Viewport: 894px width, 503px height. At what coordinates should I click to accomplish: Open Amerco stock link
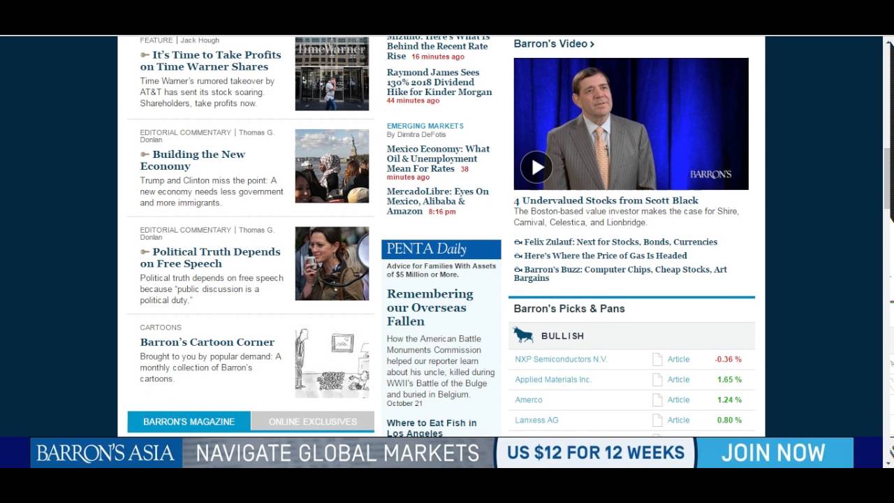[529, 400]
